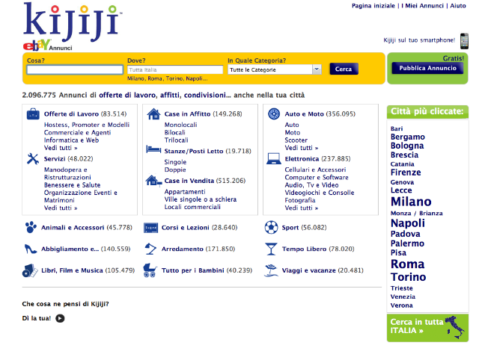Image resolution: width=479 pixels, height=351 pixels.
Task: Open Commerciale e Agenti subcategory
Action: pos(77,132)
